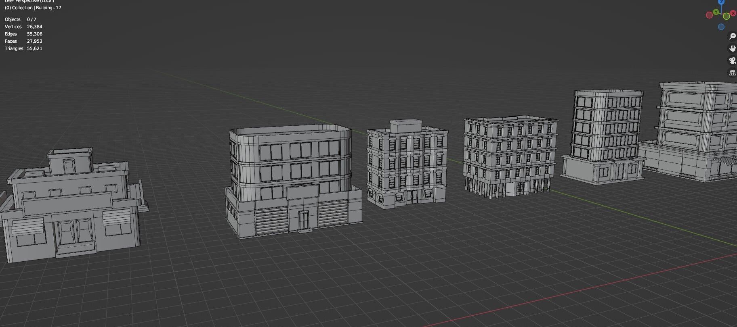
Task: Select the building with a rooftop box
Action: point(407,165)
